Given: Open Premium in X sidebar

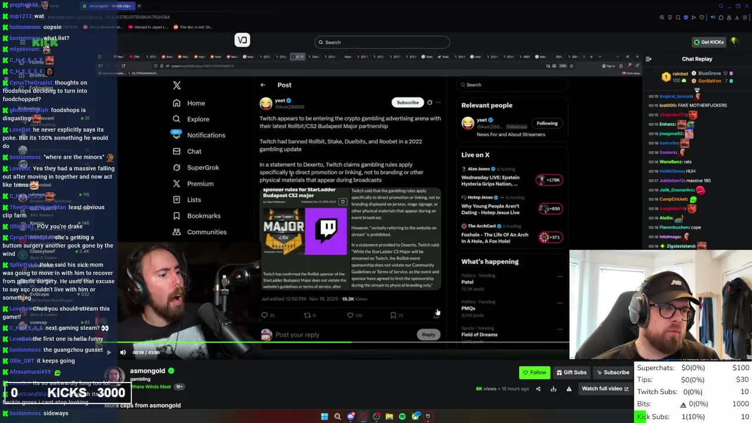Looking at the screenshot, I should click(x=193, y=183).
